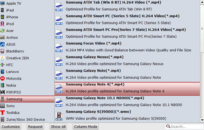Click the Search input field
The height and width of the screenshot is (130, 204).
(x=185, y=127)
